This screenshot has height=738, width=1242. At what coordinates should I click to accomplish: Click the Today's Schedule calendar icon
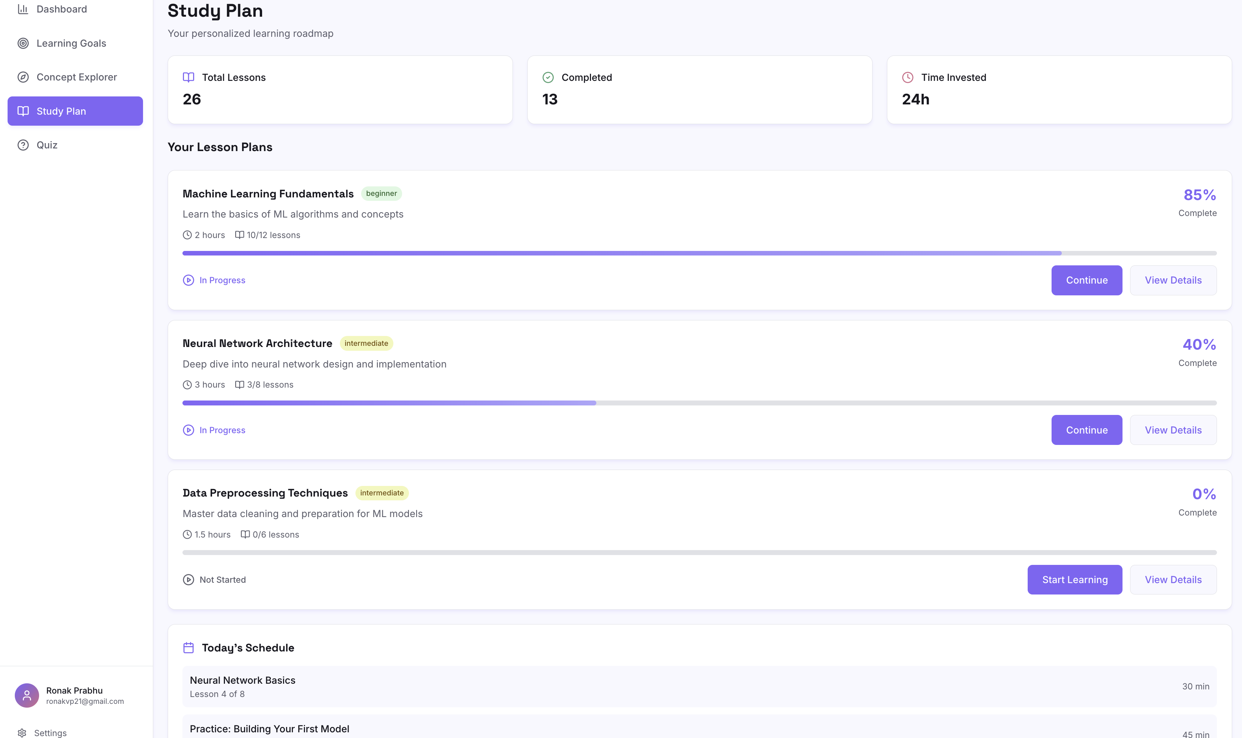(188, 648)
